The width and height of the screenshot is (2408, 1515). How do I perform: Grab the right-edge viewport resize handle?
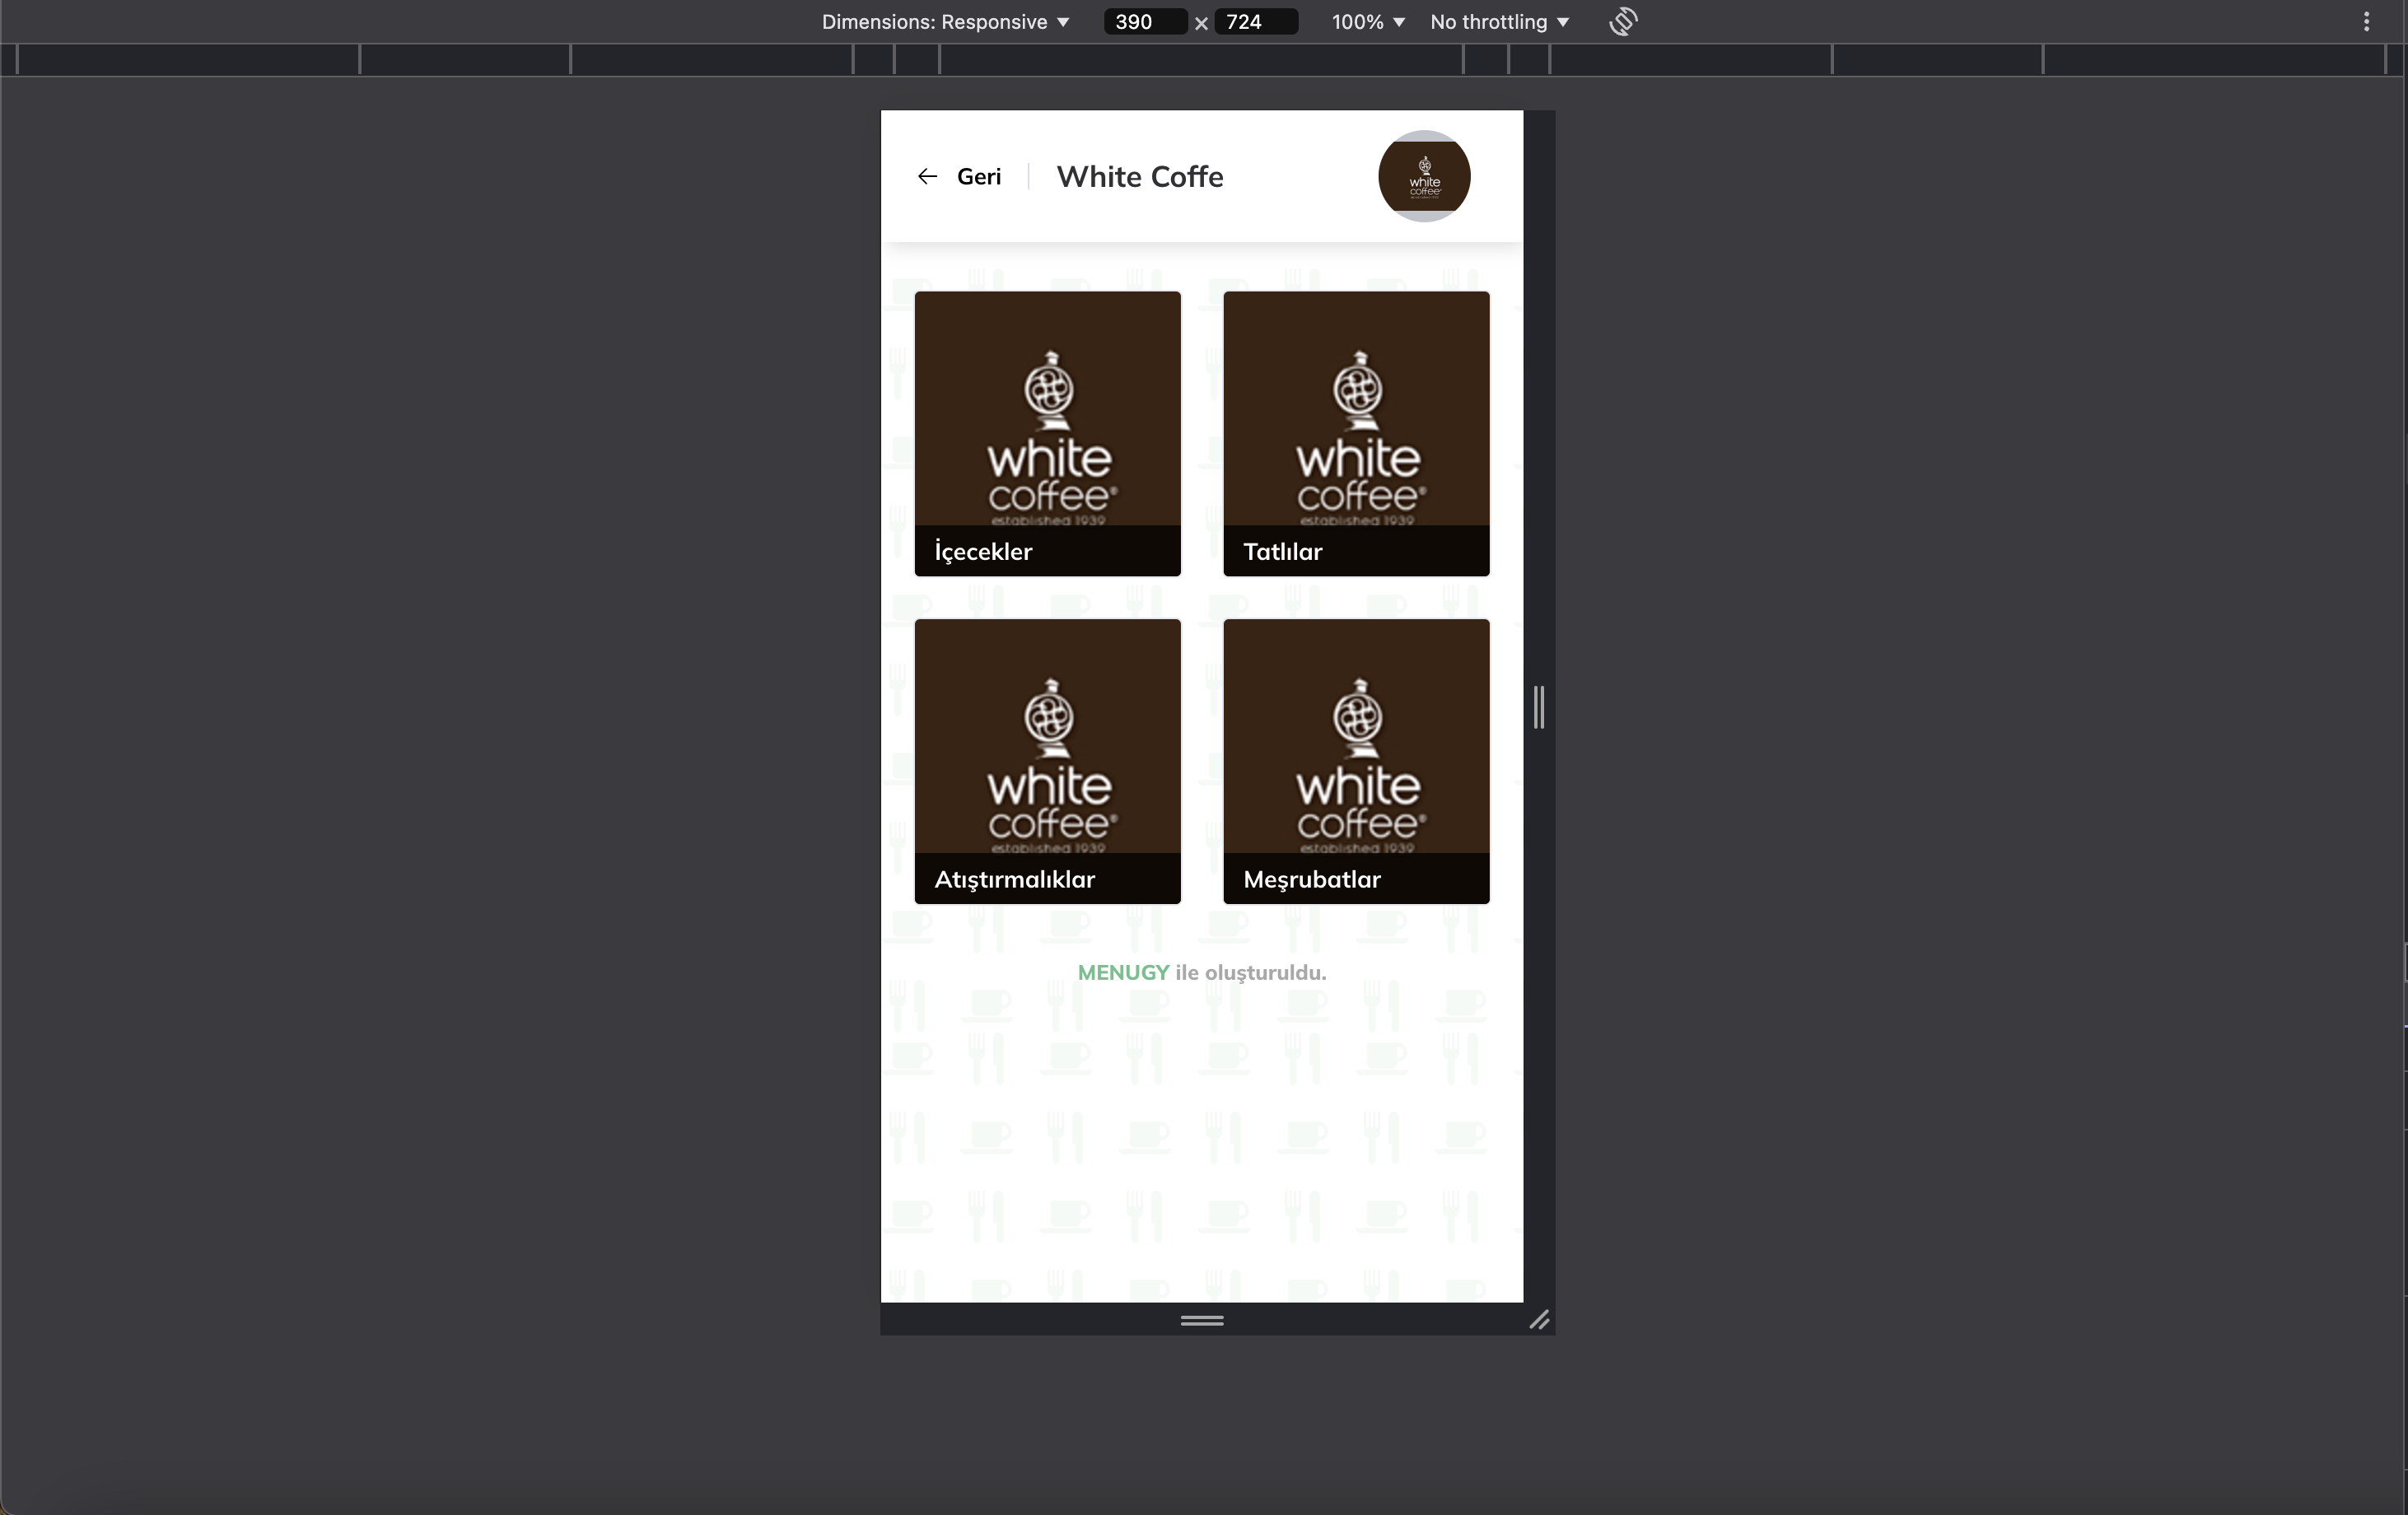coord(1539,707)
